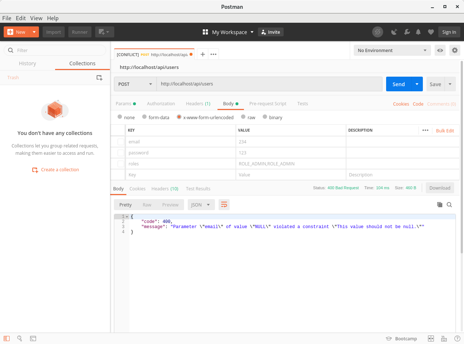Open manage environments gear icon
The image size is (464, 344).
tap(455, 50)
